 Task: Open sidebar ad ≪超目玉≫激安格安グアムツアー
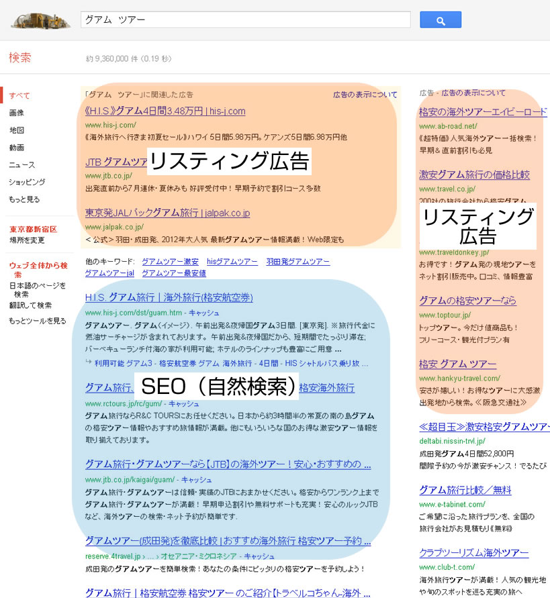coord(484,427)
